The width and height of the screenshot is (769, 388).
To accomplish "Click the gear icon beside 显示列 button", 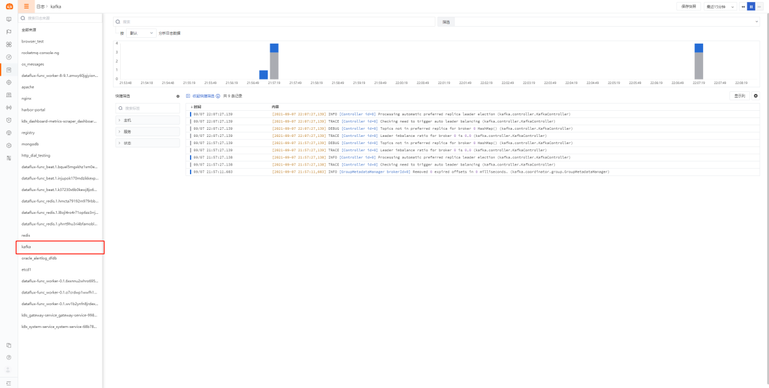I will click(756, 96).
